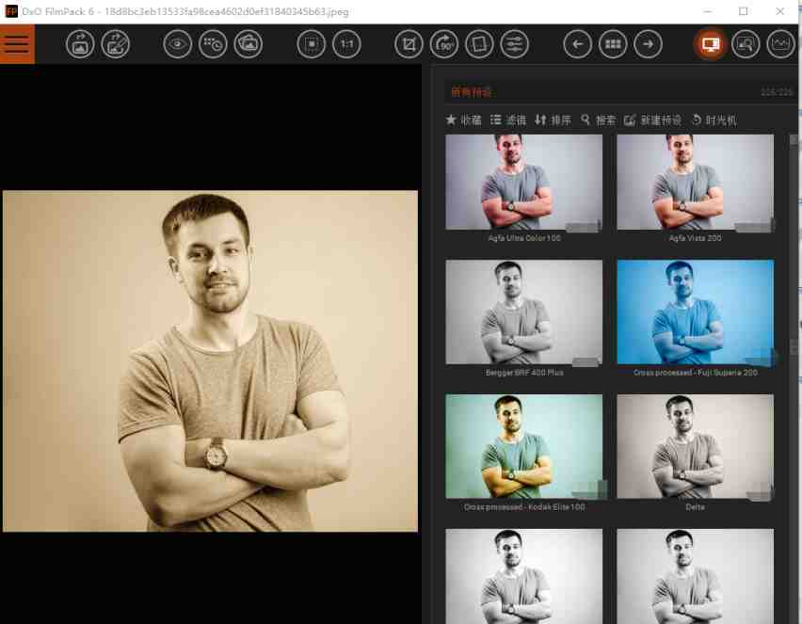Create a new preset with 新建预设
Viewport: 802px width, 624px height.
(650, 120)
